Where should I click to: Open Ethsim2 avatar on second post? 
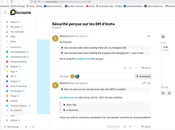coord(55,85)
